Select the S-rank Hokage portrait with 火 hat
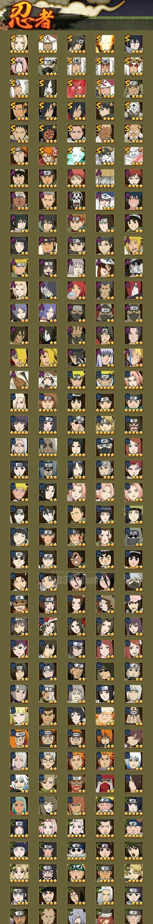Viewport: 153px width, 924px height. pyautogui.click(x=48, y=44)
